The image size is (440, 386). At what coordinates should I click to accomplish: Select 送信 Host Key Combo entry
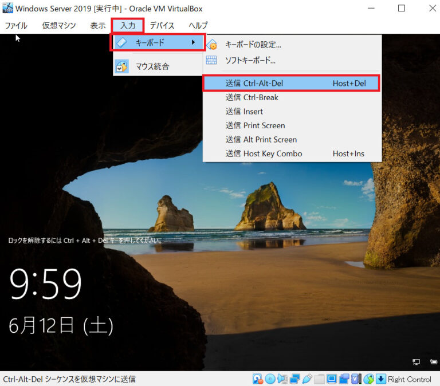click(x=264, y=153)
